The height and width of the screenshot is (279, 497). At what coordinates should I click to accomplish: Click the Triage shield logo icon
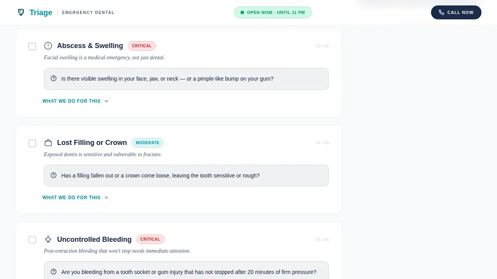click(x=21, y=12)
